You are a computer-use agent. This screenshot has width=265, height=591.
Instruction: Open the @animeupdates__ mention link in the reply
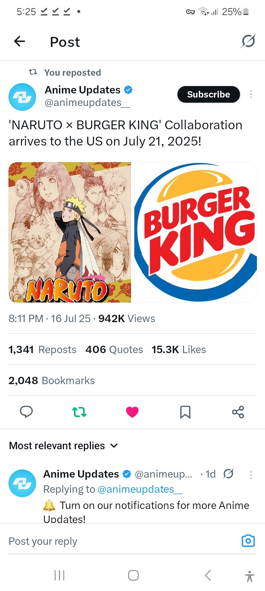[140, 489]
